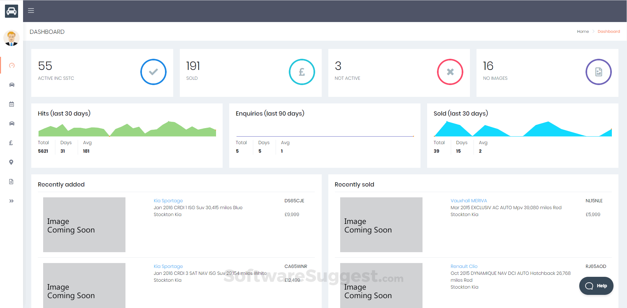Open the user avatar profile
The height and width of the screenshot is (308, 627).
[12, 38]
